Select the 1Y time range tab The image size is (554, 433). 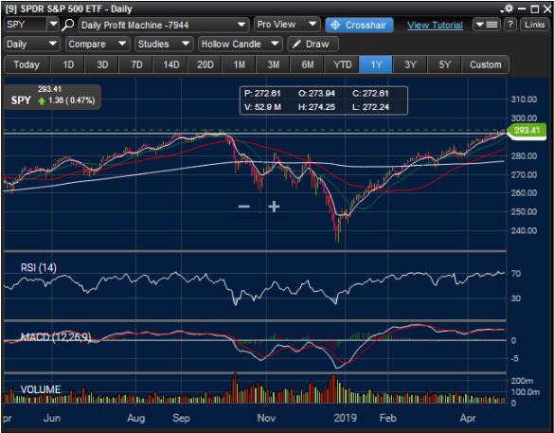coord(376,64)
